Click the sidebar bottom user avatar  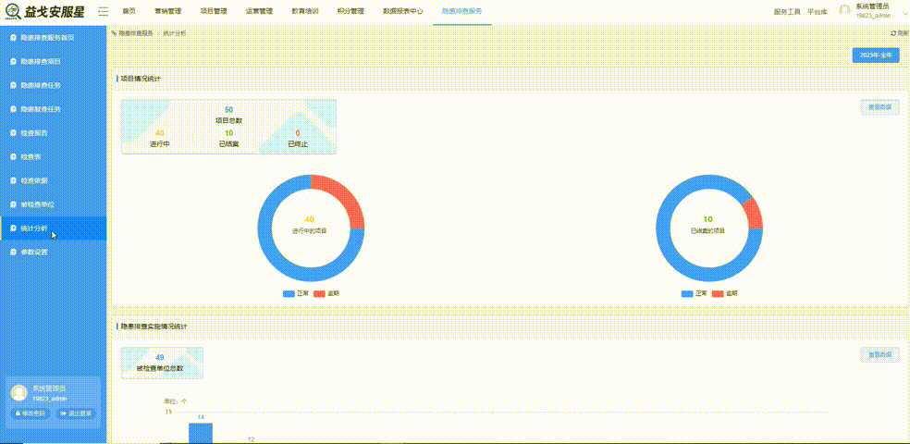(19, 393)
